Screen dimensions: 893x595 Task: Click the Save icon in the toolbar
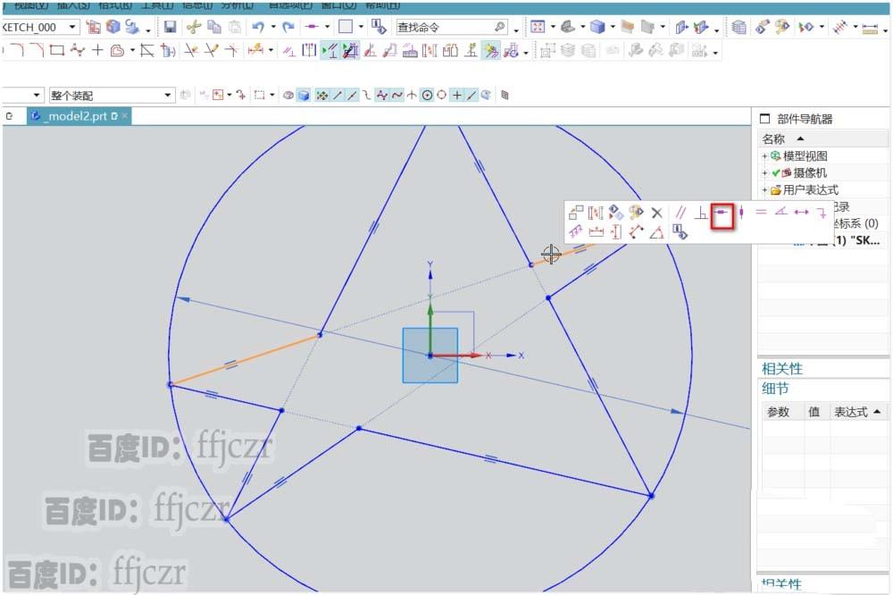click(170, 27)
